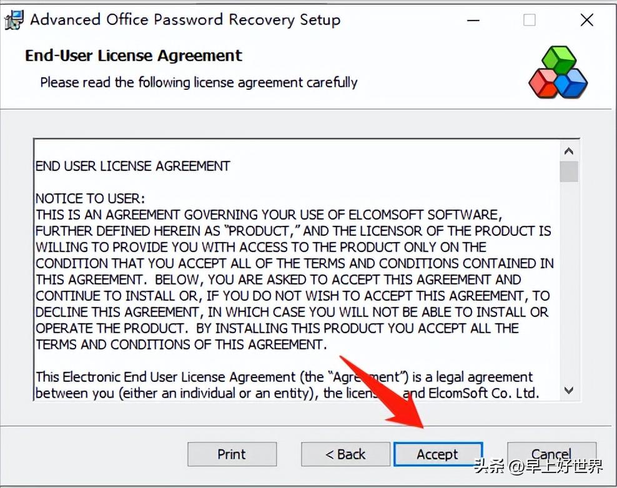Click the green cube in the logo
617x488 pixels.
(559, 59)
